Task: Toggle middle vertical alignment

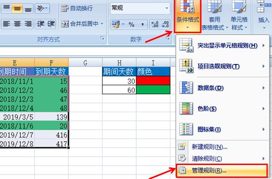Action: point(17,8)
